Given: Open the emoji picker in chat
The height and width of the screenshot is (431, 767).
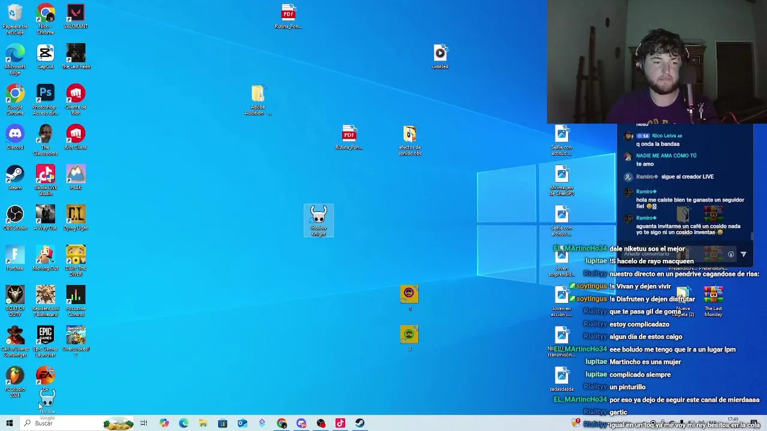Looking at the screenshot, I should coord(730,254).
